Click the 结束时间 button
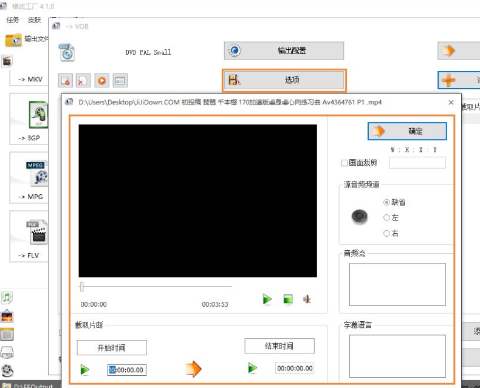Screen dimensions: 480x388 point(279,345)
